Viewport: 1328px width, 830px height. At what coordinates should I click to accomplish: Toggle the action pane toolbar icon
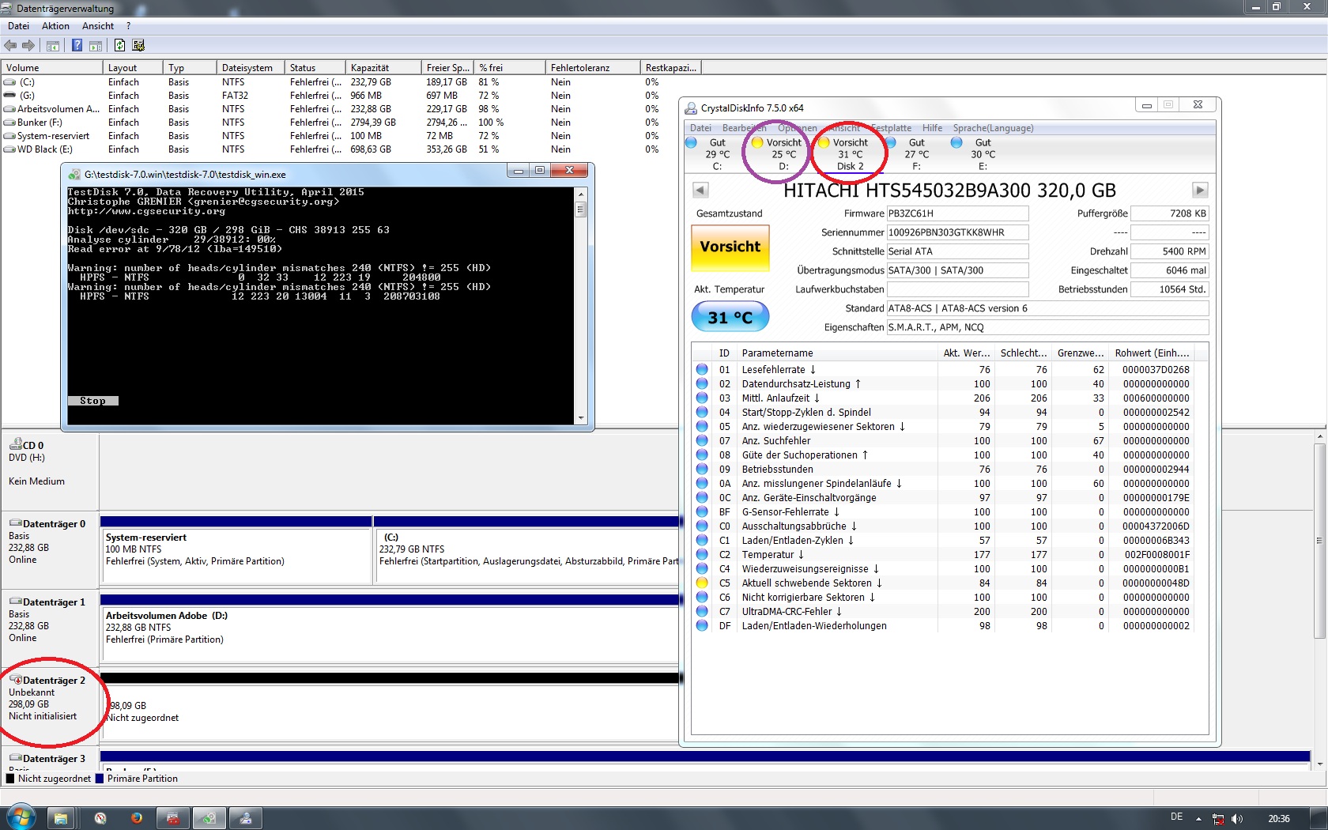(96, 46)
